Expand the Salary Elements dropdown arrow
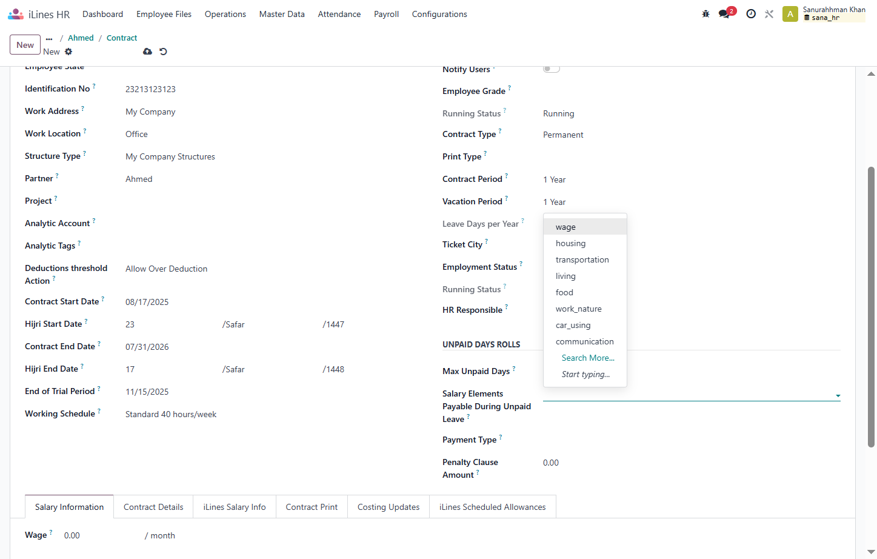The width and height of the screenshot is (877, 559). click(x=838, y=396)
